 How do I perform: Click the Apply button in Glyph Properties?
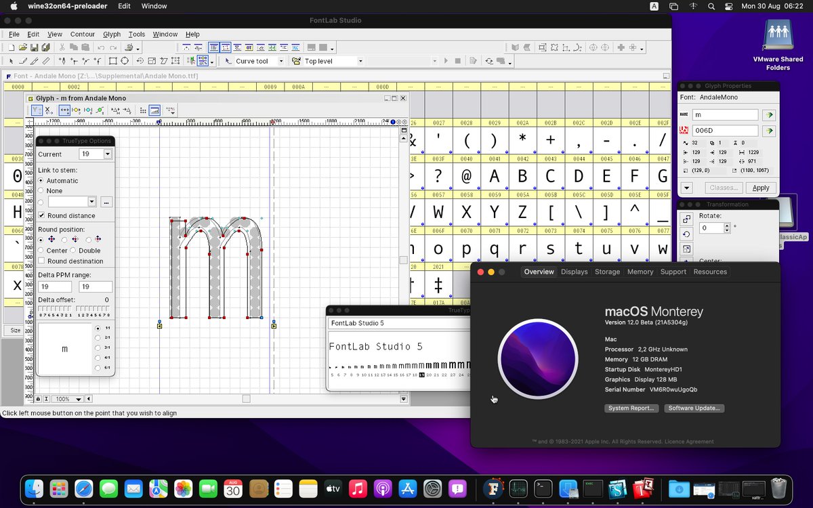click(761, 188)
